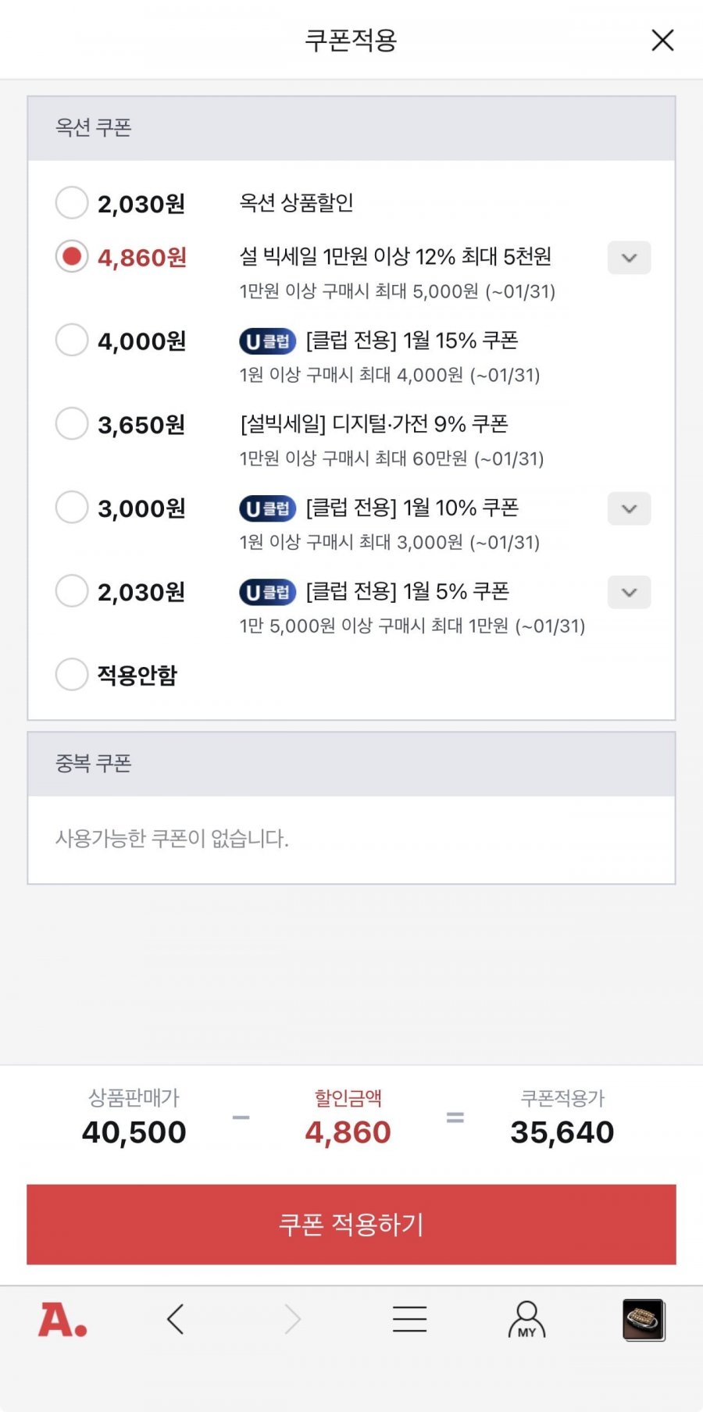Viewport: 703px width, 1412px height.
Task: Choose the 3,650원 디지털·가전 9% coupon radio
Action: (72, 424)
